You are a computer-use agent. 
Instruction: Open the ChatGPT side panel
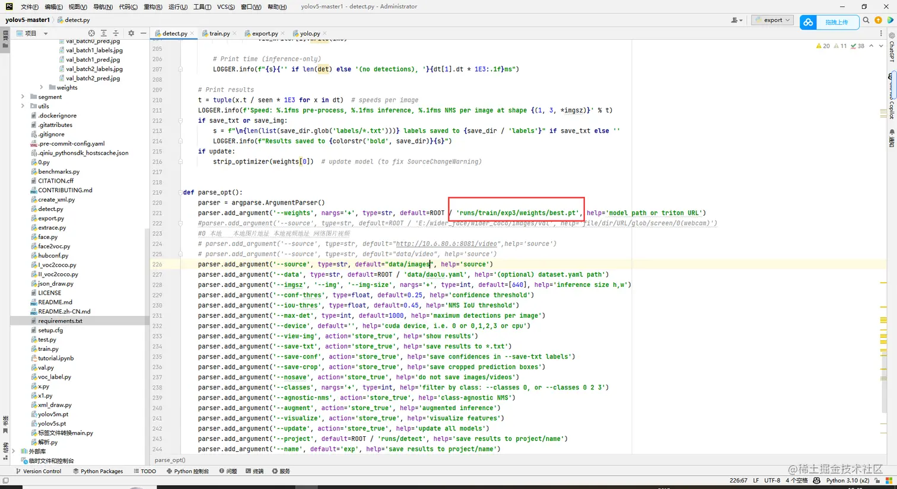892,47
